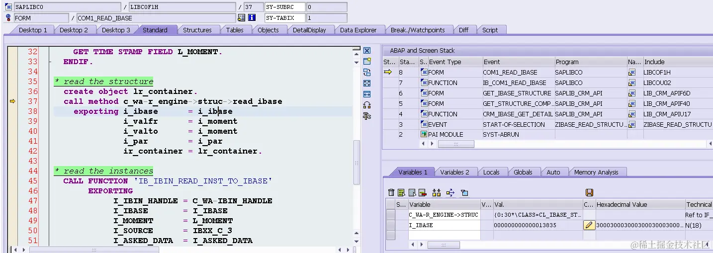Open the Objects tab

[x=268, y=30]
